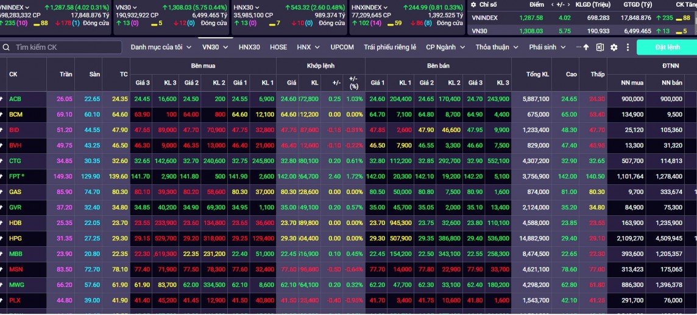Image resolution: width=697 pixels, height=315 pixels.
Task: Open table settings gear icon beside Excel export
Action: tap(614, 47)
